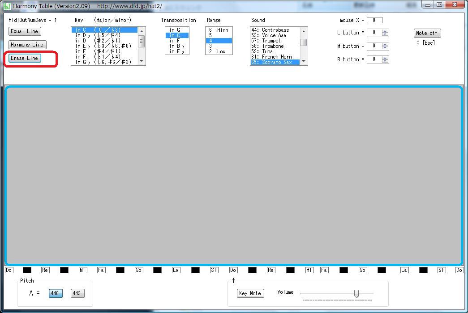Click the R button value field
468x313 pixels.
[374, 59]
